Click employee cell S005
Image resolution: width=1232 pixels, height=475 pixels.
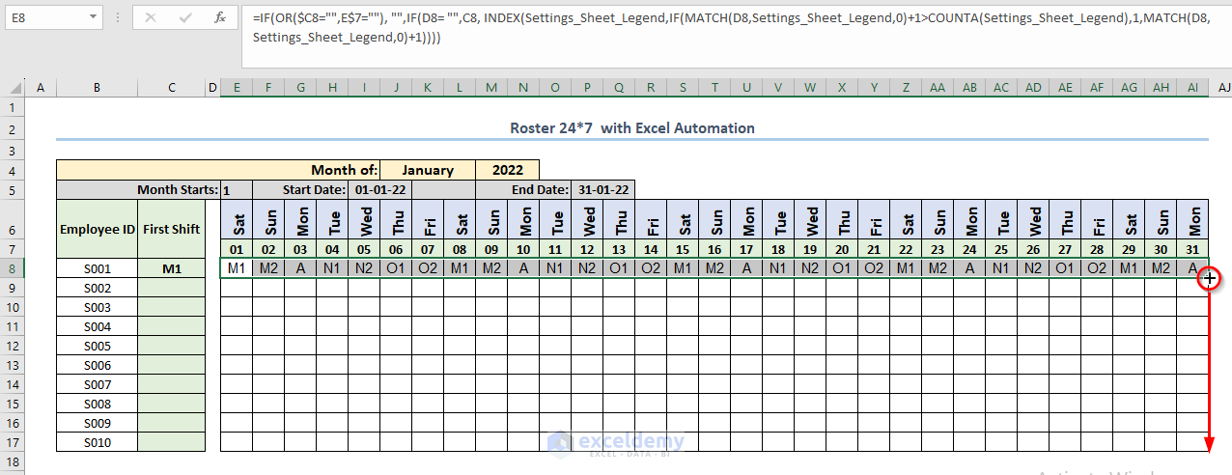point(97,346)
